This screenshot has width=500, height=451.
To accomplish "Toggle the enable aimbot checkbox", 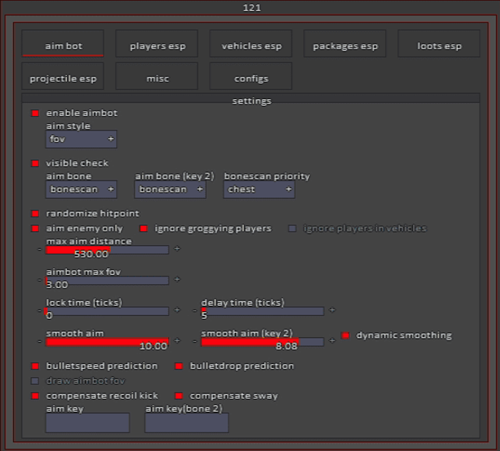I will point(35,113).
